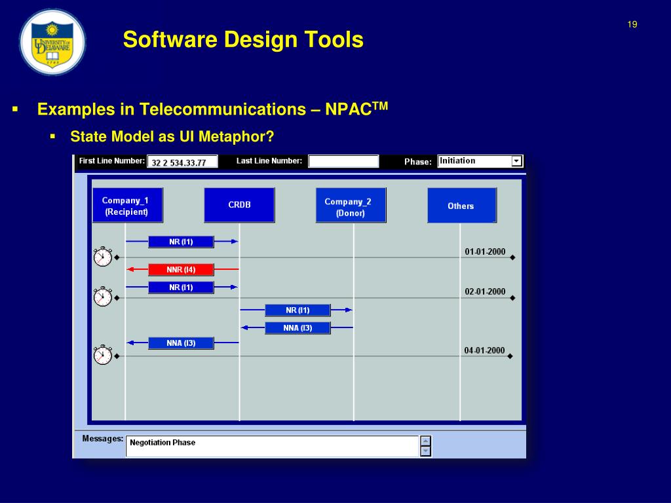Click the diamond marker at end of 04-01-2000 line
Image resolution: width=671 pixels, height=503 pixels.
(x=510, y=356)
